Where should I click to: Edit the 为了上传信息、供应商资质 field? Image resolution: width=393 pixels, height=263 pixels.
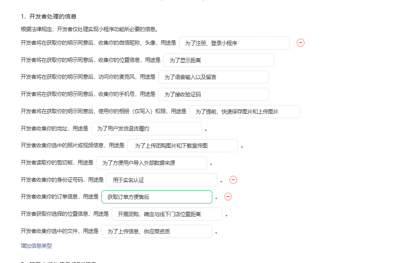(157, 231)
